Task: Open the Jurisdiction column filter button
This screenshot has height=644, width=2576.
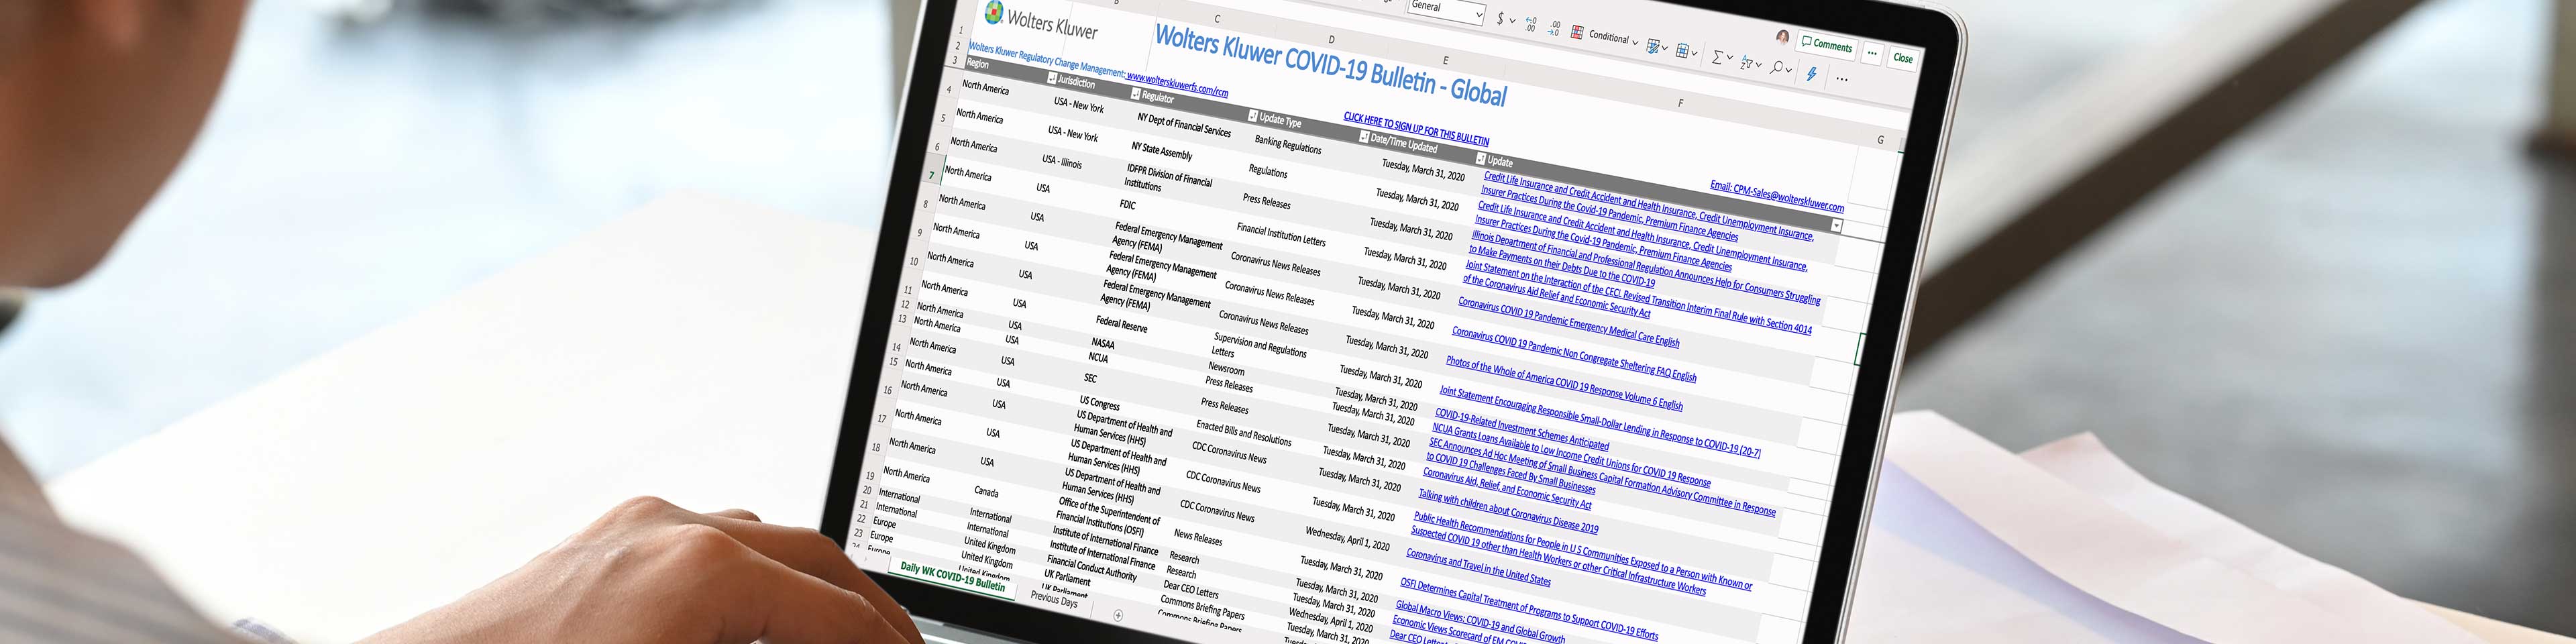Action: [1136, 94]
